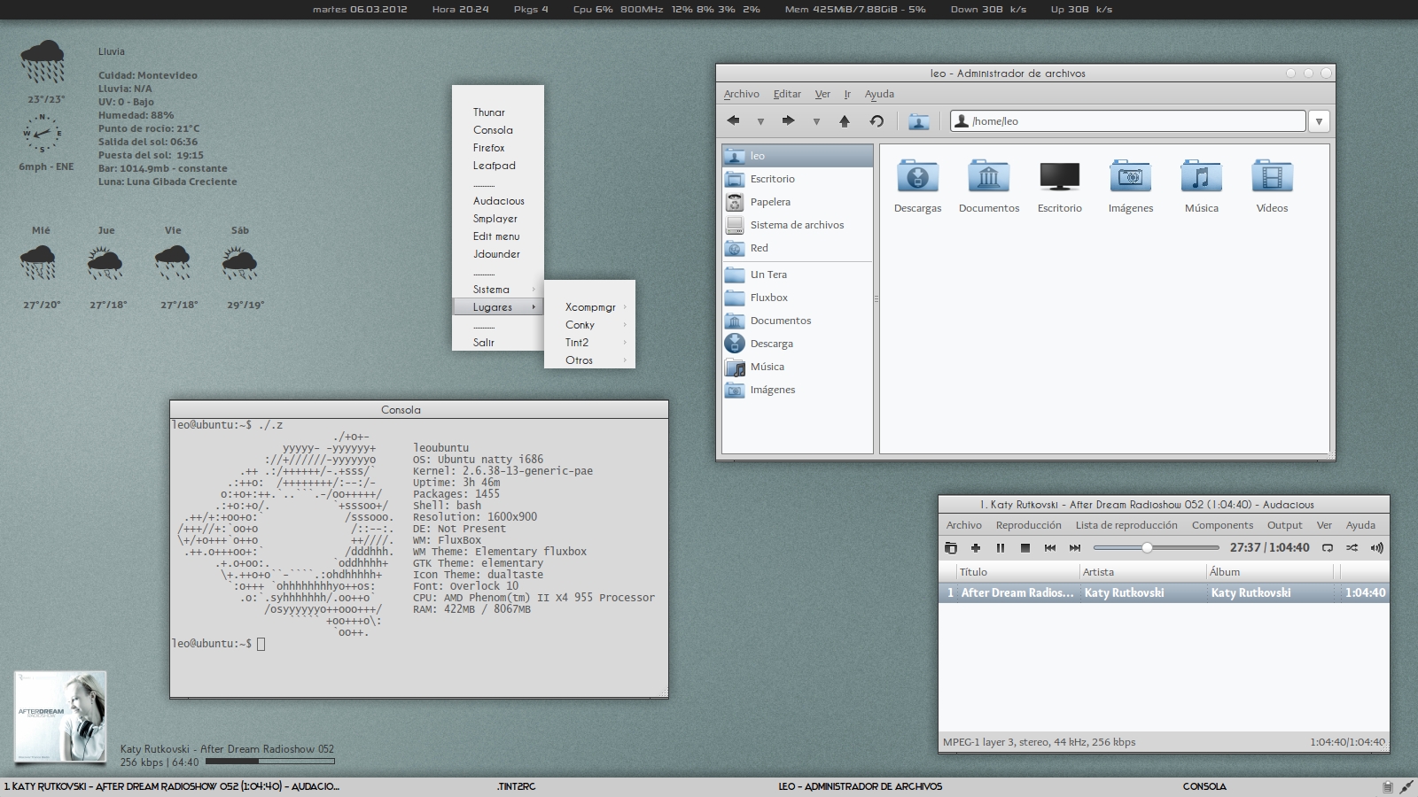Viewport: 1418px width, 797px height.
Task: Open the Imágenes folder in main pane
Action: (x=1131, y=186)
